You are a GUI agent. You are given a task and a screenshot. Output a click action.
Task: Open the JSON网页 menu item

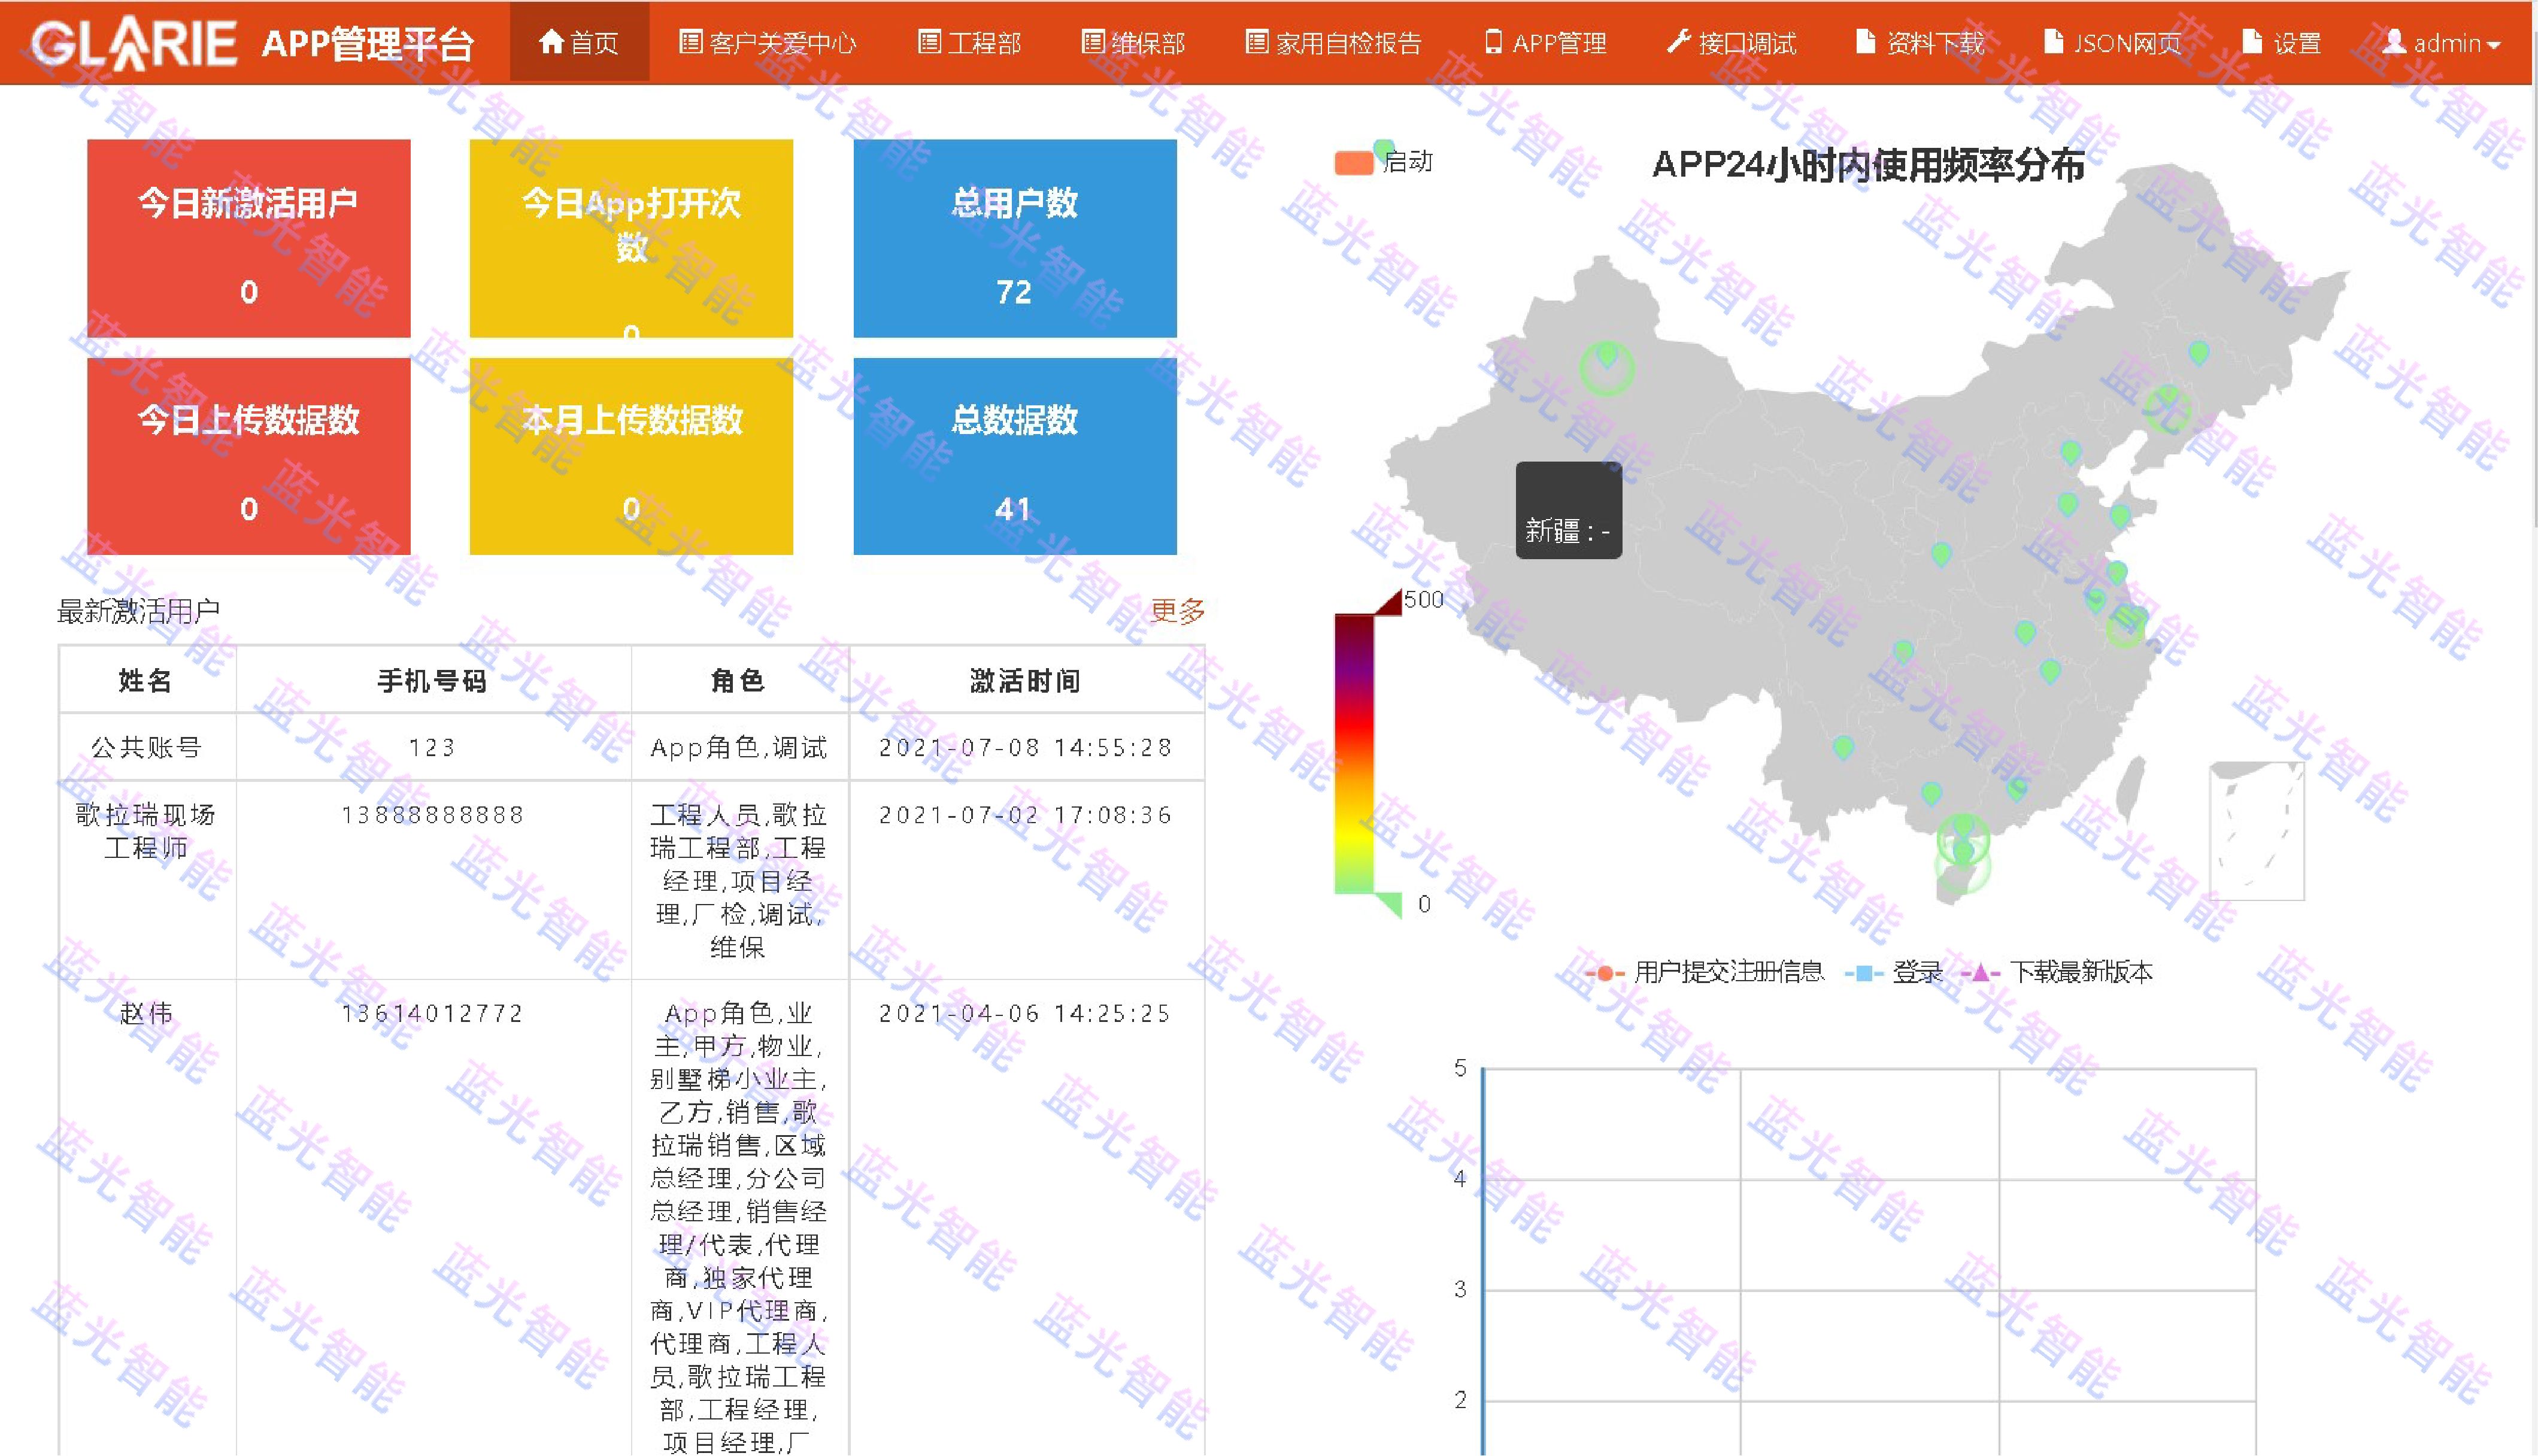(2113, 42)
